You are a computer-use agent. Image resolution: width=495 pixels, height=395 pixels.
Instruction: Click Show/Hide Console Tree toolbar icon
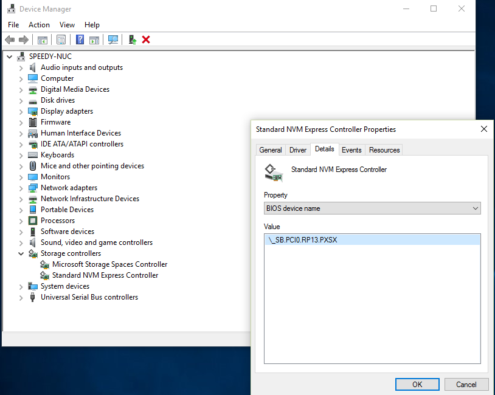43,39
